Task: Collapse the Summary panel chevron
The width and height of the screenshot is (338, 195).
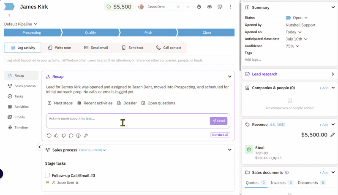Action: (333, 7)
